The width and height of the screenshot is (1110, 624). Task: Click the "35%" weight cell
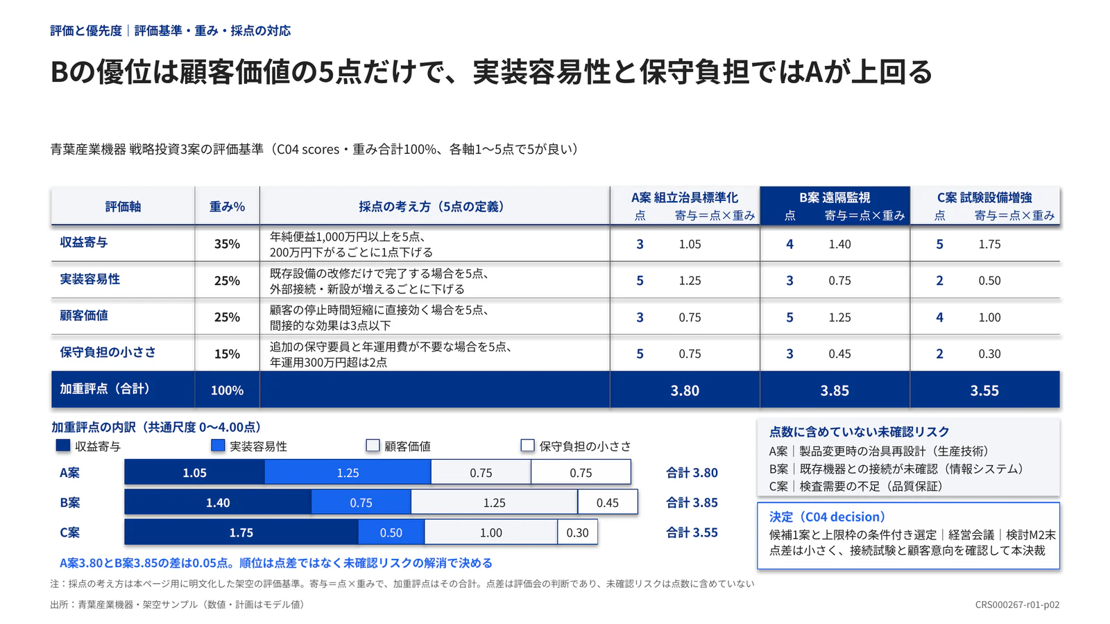click(227, 244)
